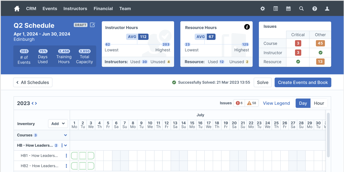Click the home icon in the navbar

click(x=17, y=9)
